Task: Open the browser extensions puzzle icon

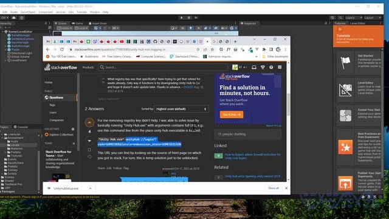Action: point(264,49)
